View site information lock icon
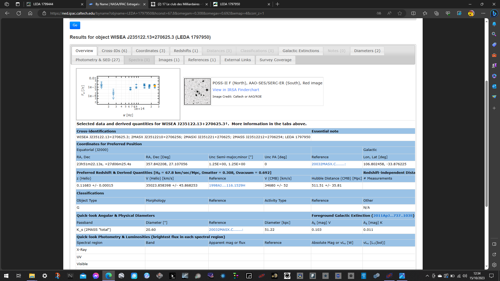This screenshot has width=500, height=281. pyautogui.click(x=44, y=13)
